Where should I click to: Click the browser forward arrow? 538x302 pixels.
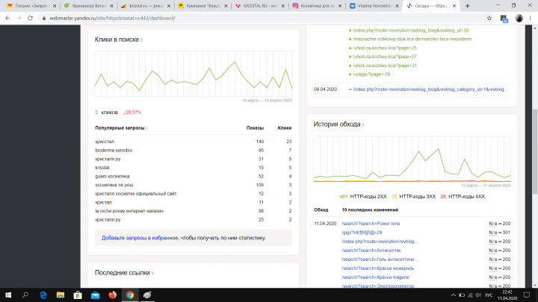point(19,18)
